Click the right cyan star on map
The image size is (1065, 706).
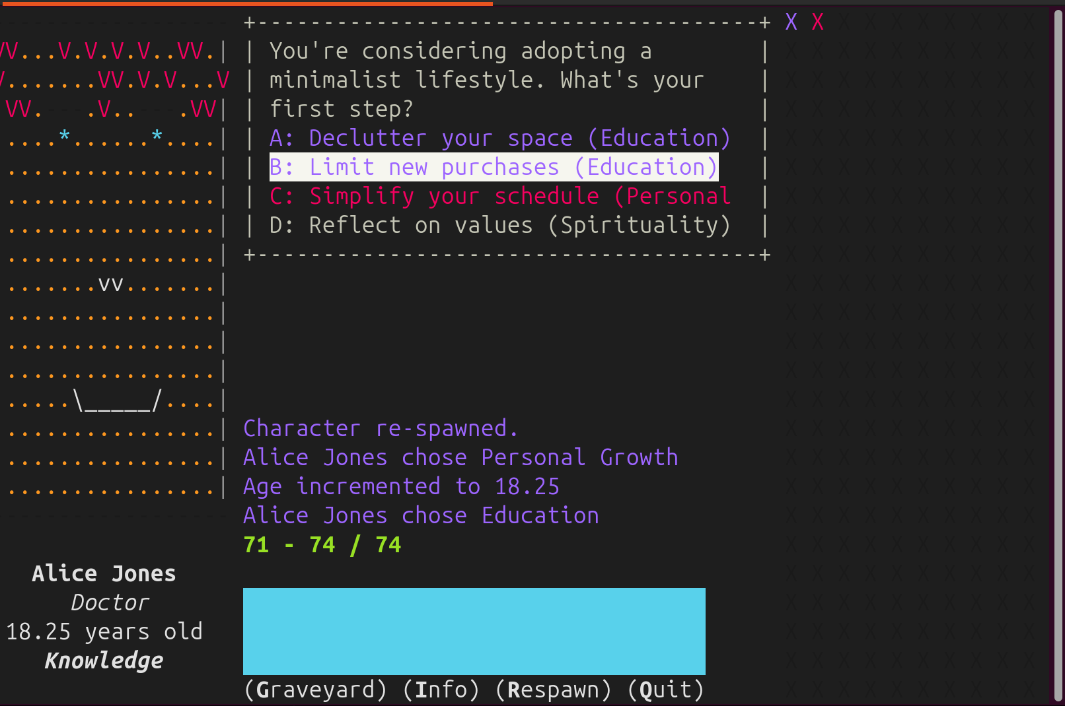click(157, 136)
